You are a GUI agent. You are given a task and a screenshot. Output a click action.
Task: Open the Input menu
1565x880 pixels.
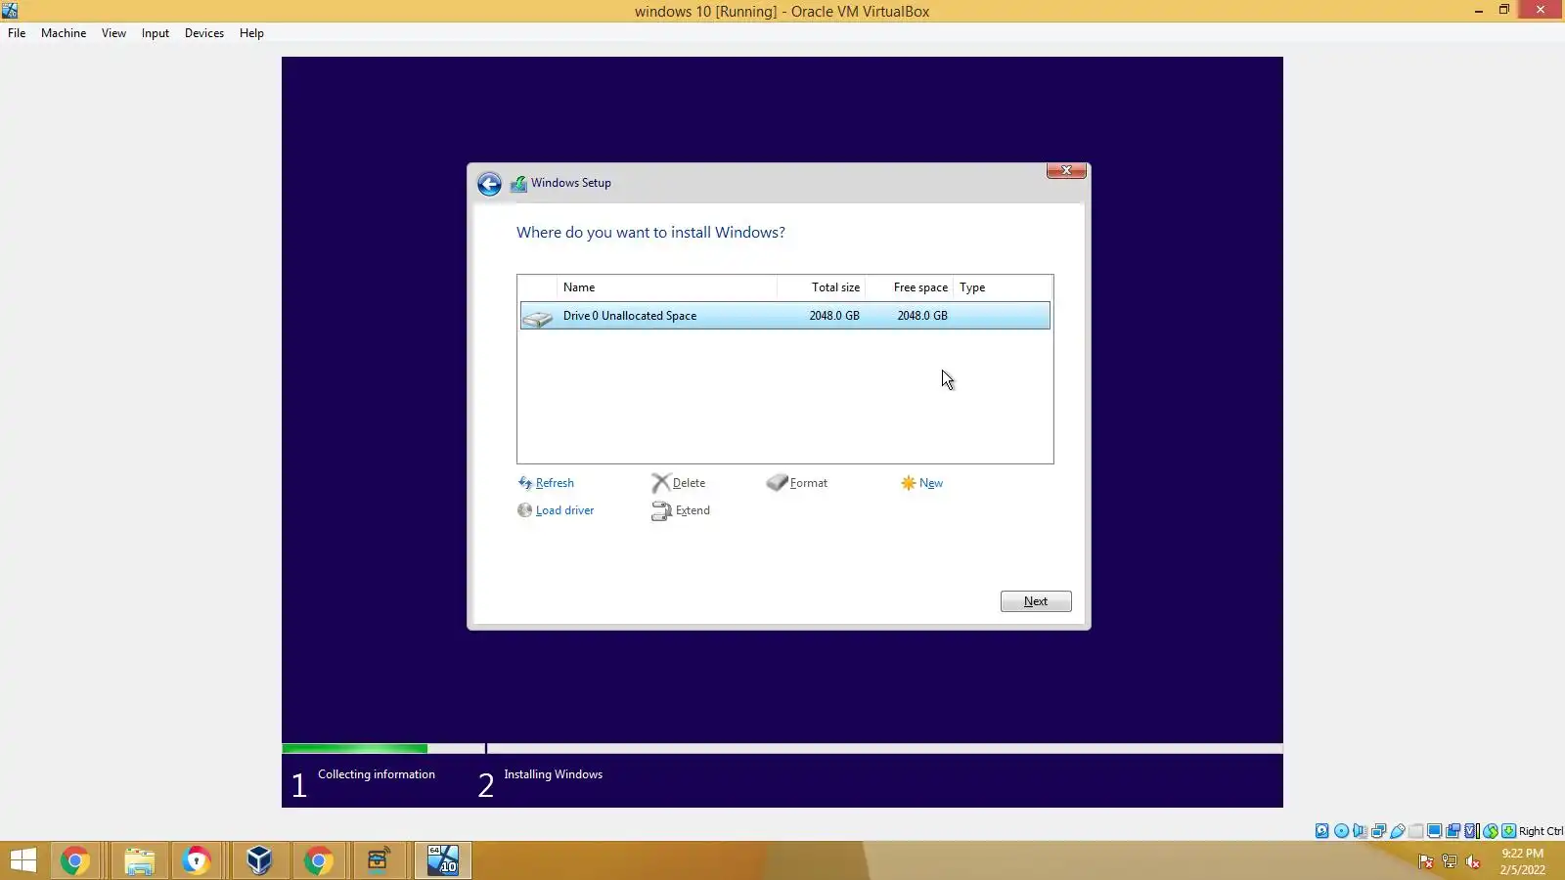pyautogui.click(x=156, y=33)
